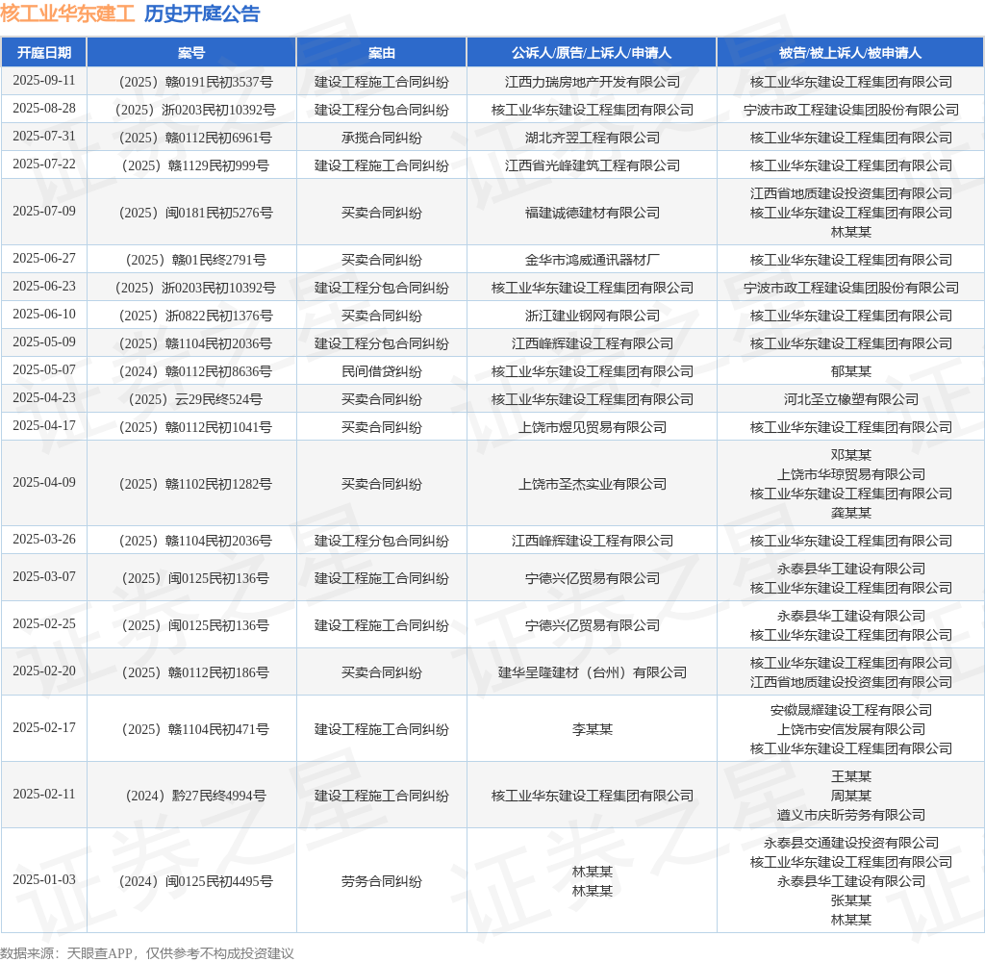Click date cell 2025-07-31
This screenshot has height=962, width=985.
click(44, 136)
